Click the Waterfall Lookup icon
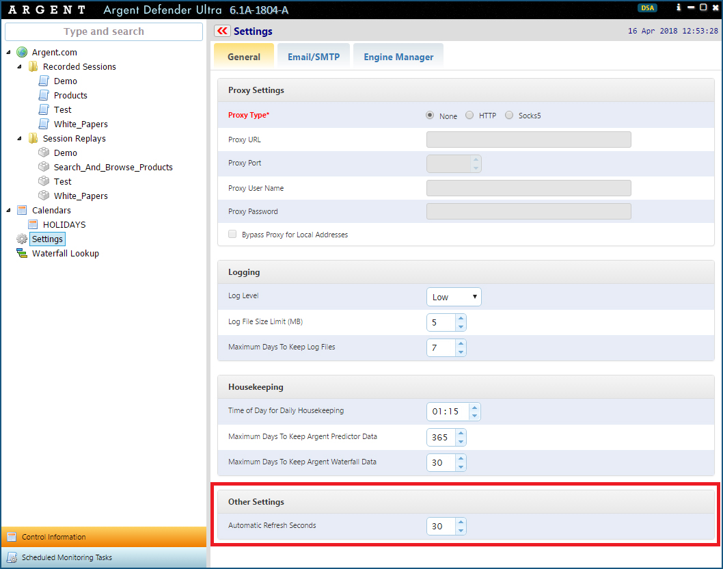 [x=22, y=253]
